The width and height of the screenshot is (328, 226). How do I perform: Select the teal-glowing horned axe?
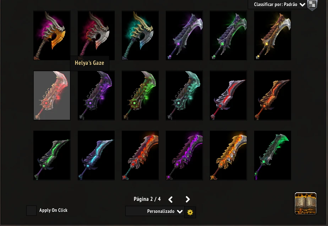140,35
